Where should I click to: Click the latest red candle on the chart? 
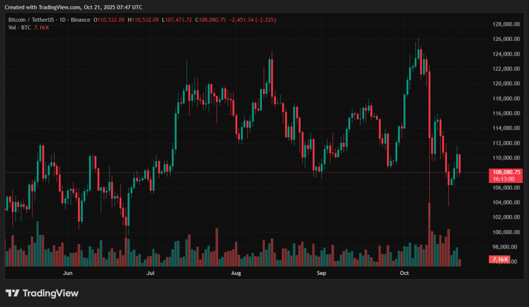460,163
